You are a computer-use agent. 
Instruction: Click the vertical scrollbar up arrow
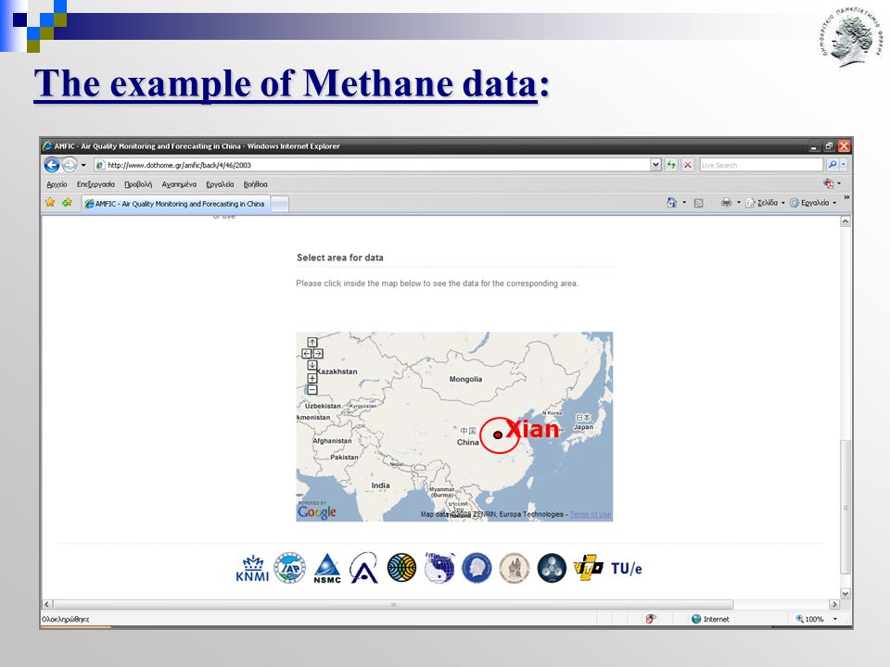point(845,221)
